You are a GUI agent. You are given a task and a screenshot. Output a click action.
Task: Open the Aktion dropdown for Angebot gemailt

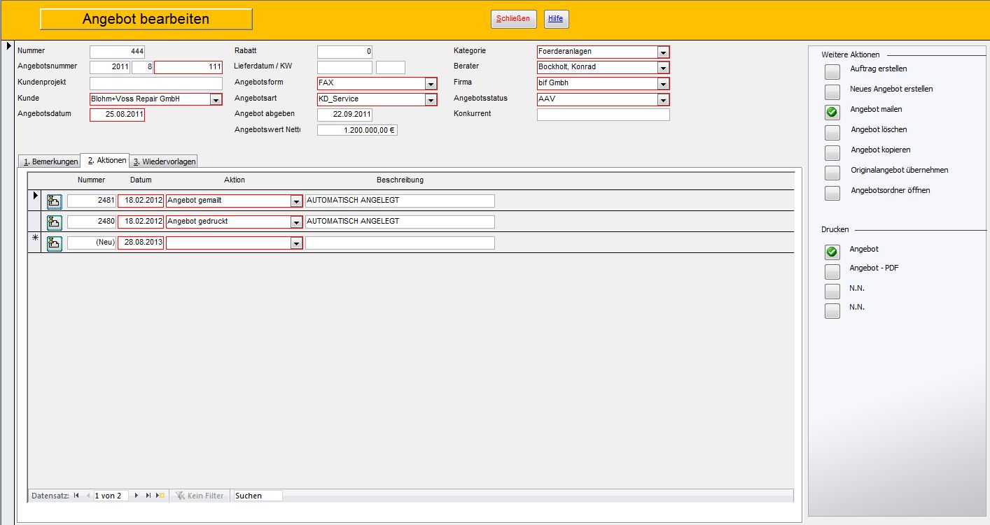[x=296, y=201]
